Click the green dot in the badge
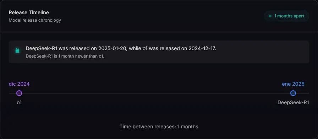 point(270,16)
